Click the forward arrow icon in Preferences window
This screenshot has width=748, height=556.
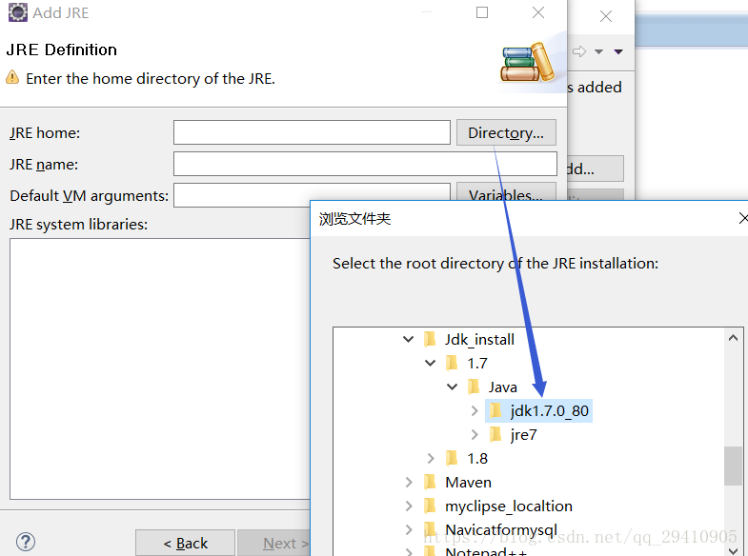point(579,51)
